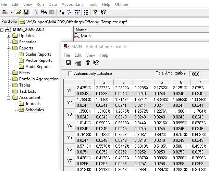The width and height of the screenshot is (209, 171).
Task: Click the save icon in the main toolbar
Action: (x=26, y=12)
